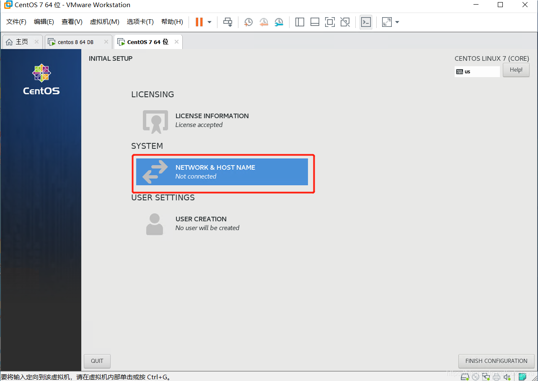This screenshot has width=538, height=381.
Task: Close the 主页 tab
Action: point(36,42)
